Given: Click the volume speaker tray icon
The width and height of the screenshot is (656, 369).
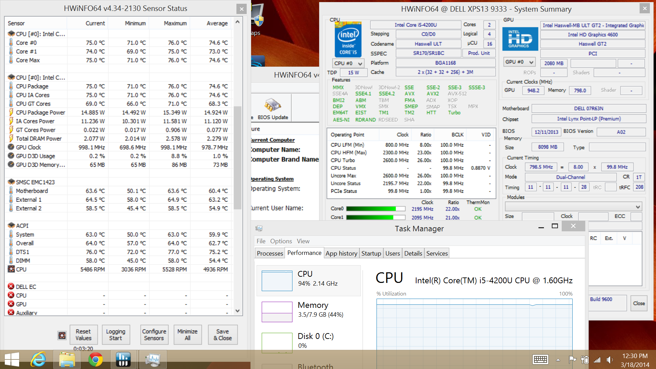Looking at the screenshot, I should click(609, 359).
